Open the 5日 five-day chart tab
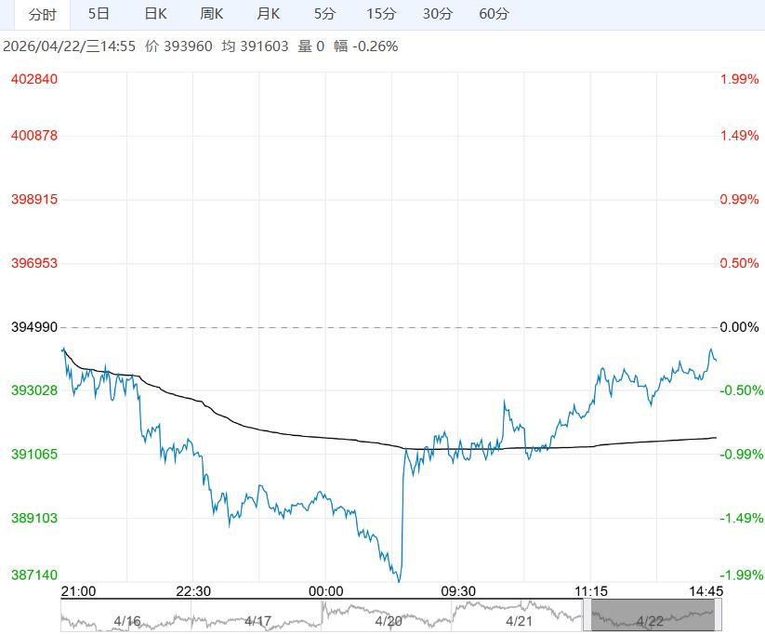This screenshot has height=634, width=765. [x=99, y=14]
